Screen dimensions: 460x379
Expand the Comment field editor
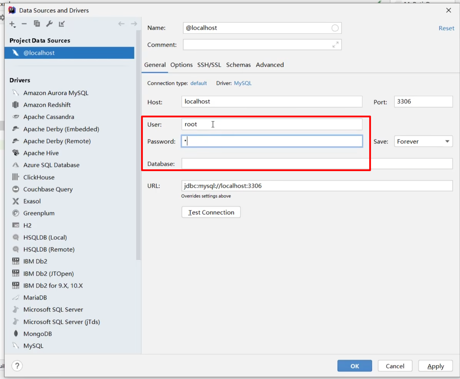(x=335, y=45)
